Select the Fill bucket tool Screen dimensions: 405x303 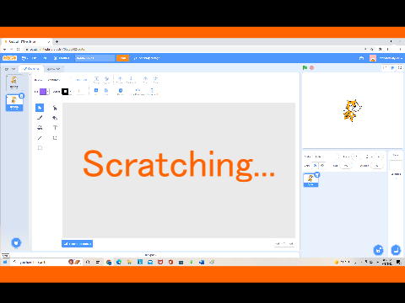click(x=40, y=128)
